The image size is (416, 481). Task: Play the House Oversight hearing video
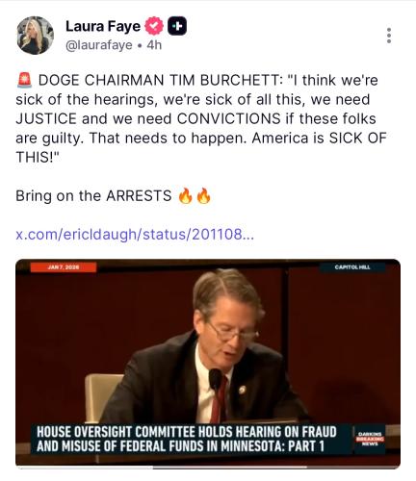208,363
